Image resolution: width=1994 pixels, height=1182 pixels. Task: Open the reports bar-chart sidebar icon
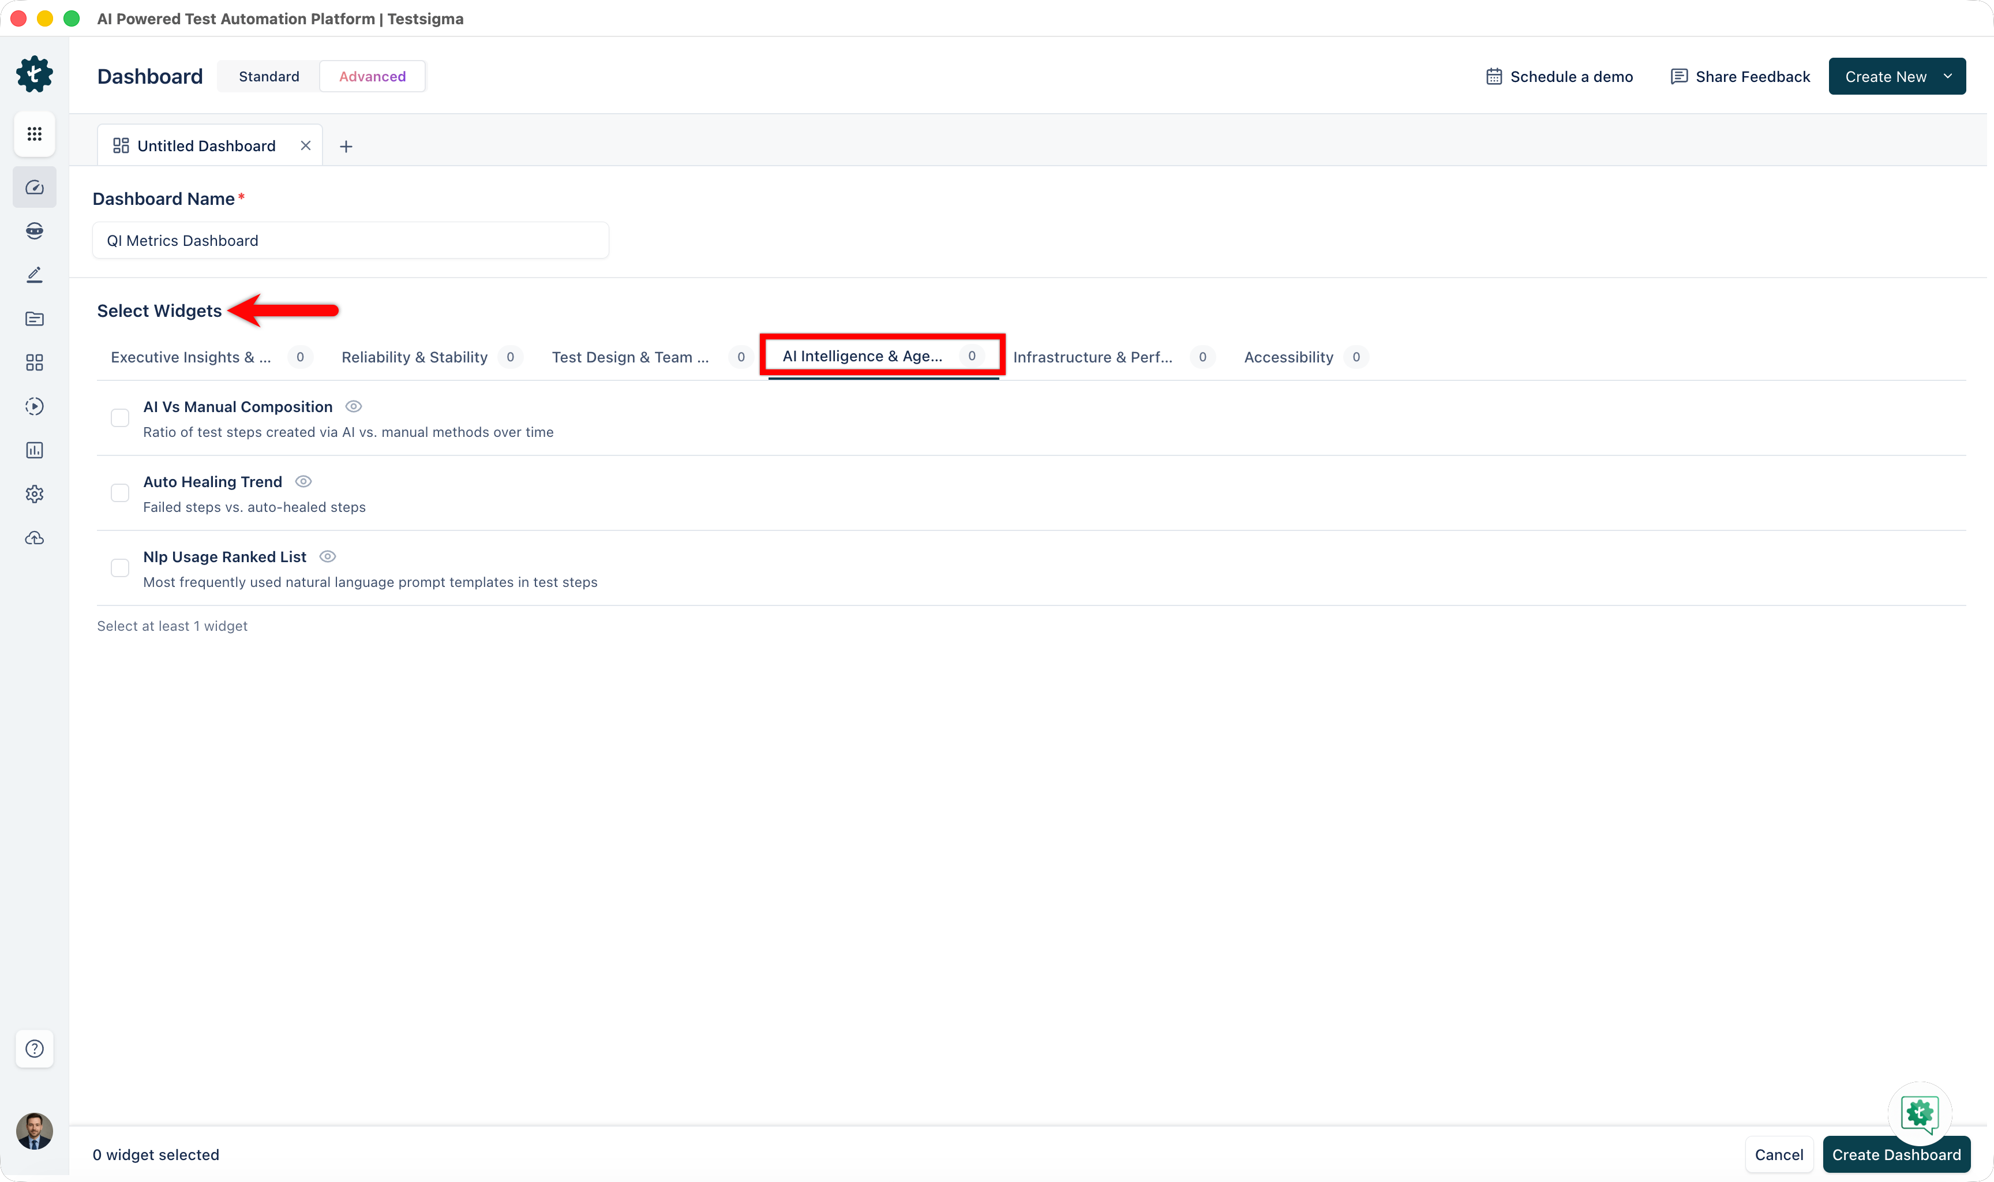click(34, 450)
